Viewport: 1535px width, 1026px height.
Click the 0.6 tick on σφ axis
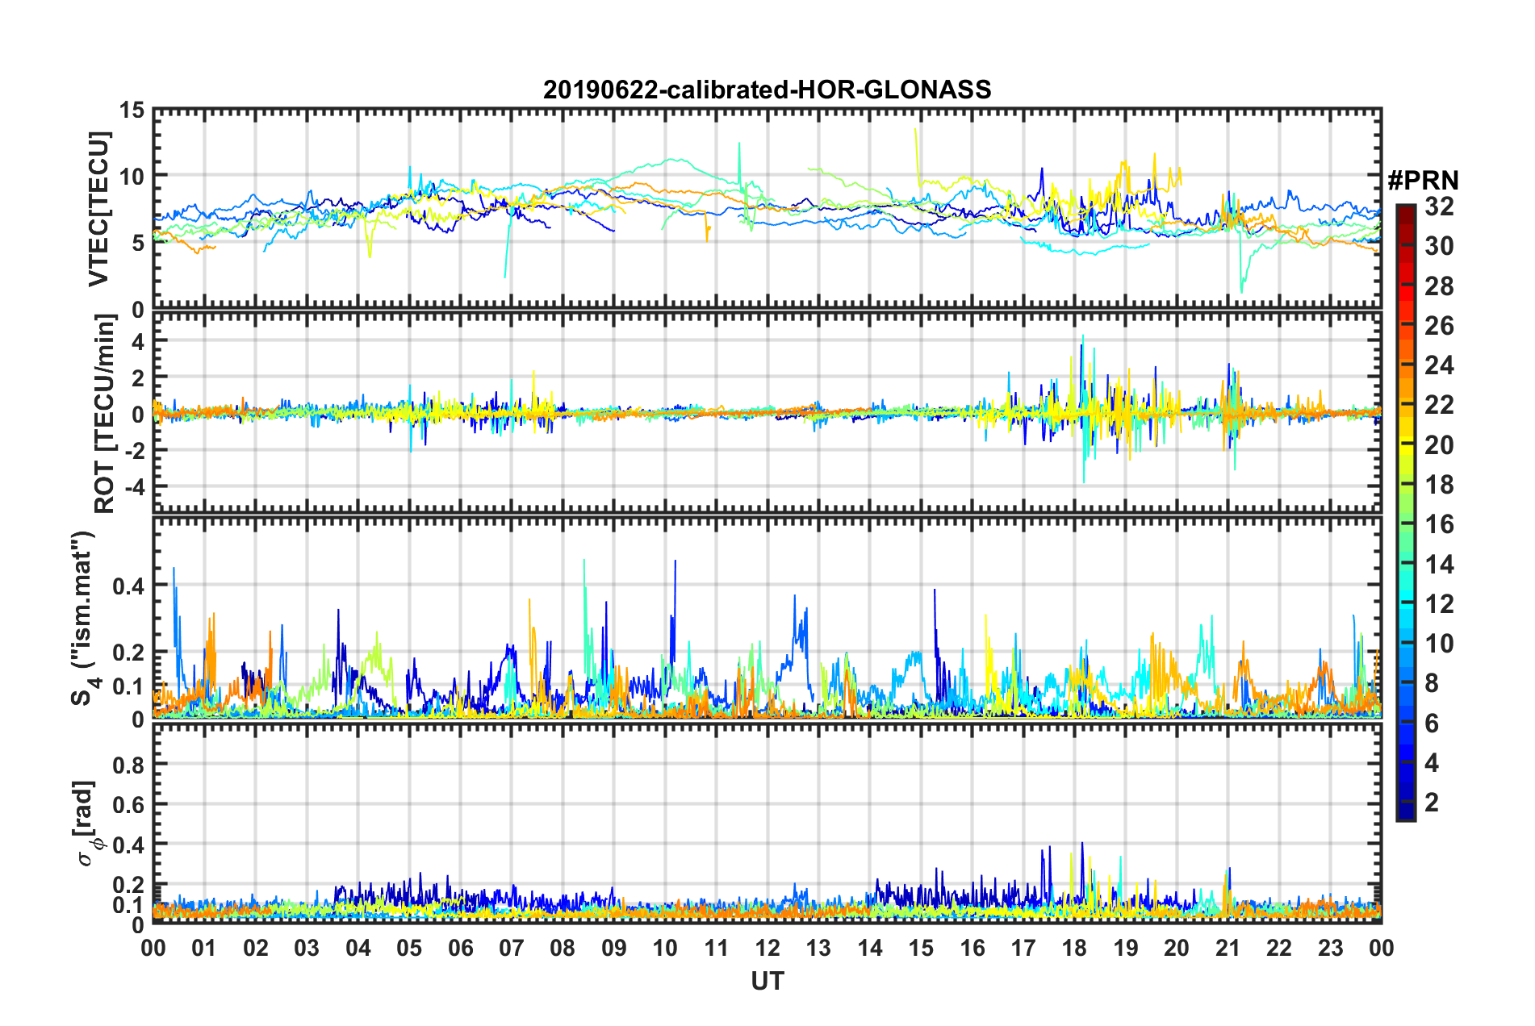point(128,804)
